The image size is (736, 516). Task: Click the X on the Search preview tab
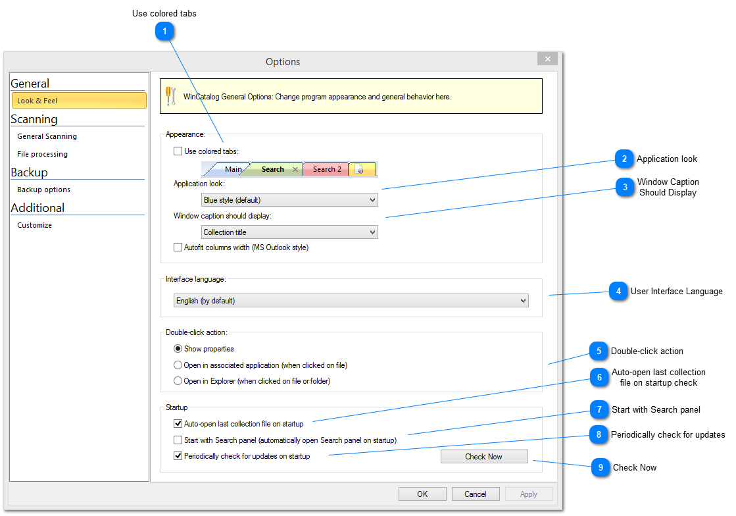(295, 170)
